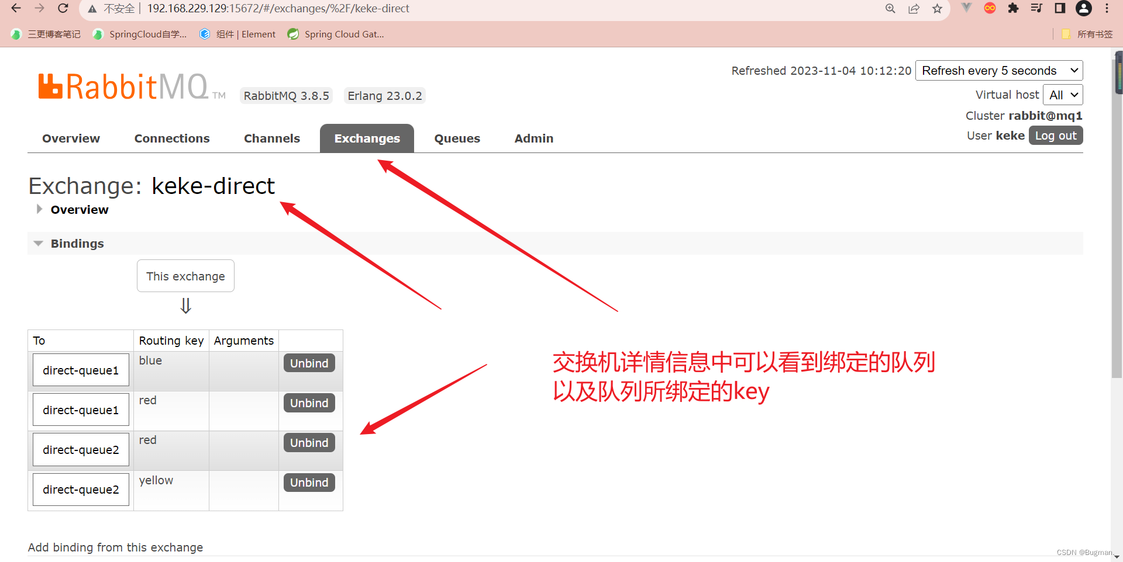This screenshot has height=562, width=1123.
Task: Click the not-secure warning icon
Action: point(92,9)
